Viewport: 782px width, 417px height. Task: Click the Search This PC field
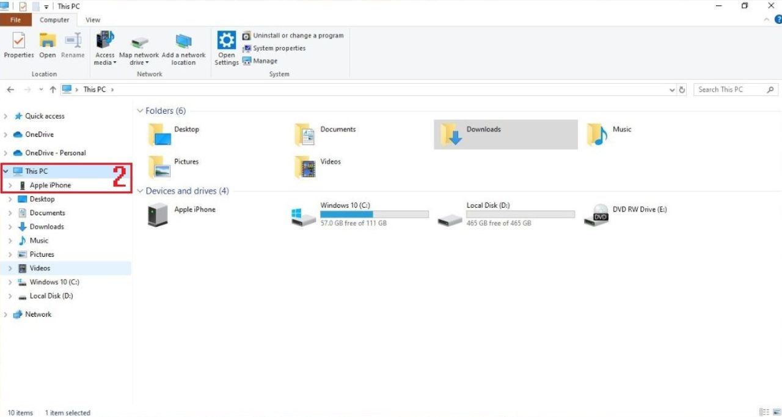(x=729, y=90)
